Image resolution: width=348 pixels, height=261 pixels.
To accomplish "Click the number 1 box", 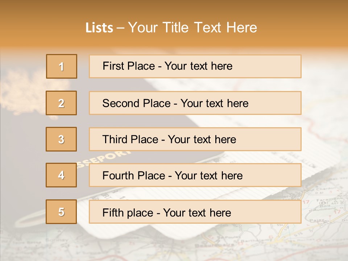I will coord(62,66).
